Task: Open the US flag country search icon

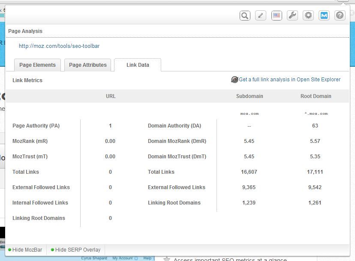Action: [277, 15]
